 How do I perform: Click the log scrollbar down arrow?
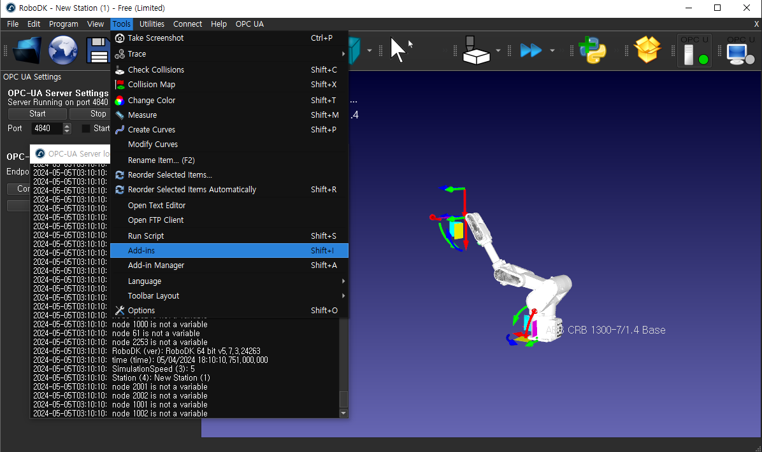click(x=343, y=413)
